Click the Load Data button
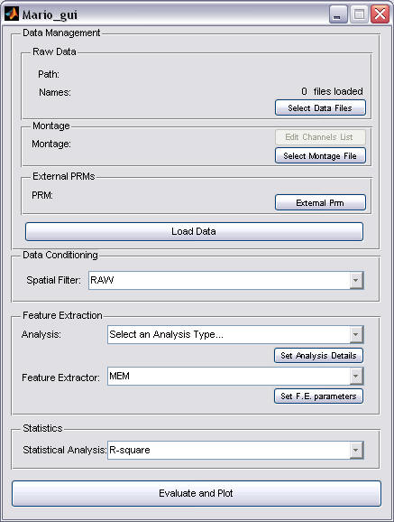Viewport: 394px width, 522px height. (x=194, y=231)
